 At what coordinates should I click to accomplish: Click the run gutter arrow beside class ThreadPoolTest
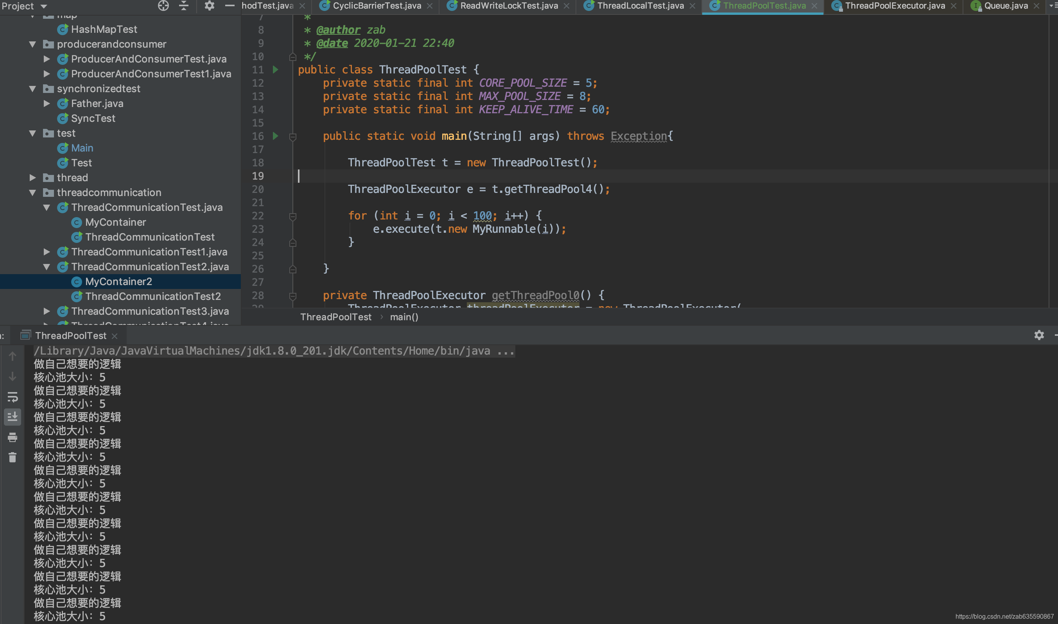pos(275,70)
